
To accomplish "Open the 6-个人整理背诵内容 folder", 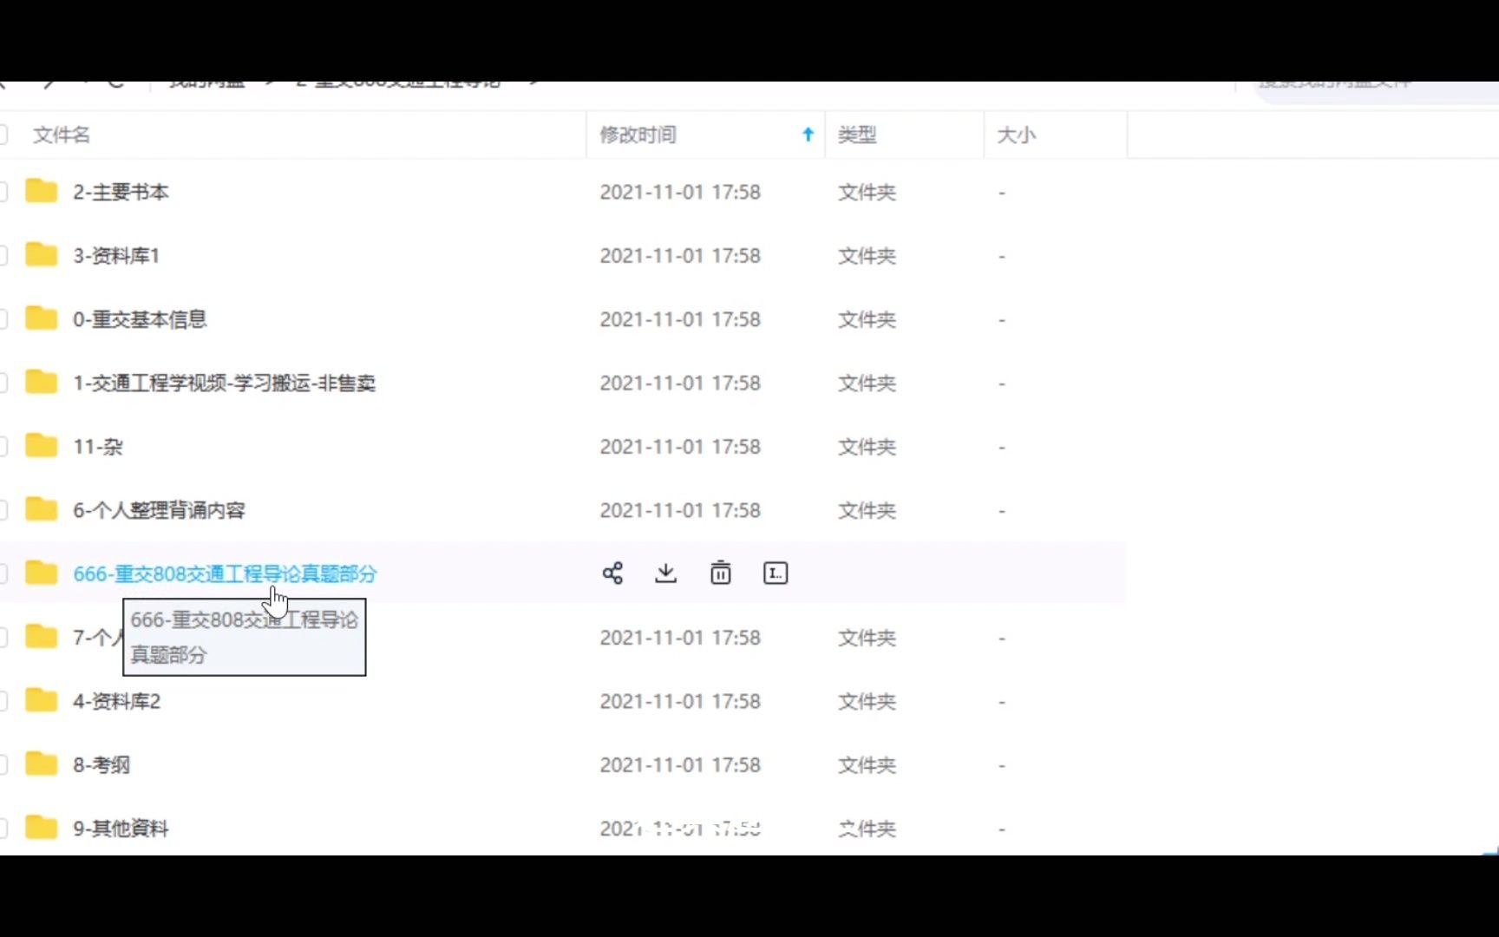I will 159,510.
